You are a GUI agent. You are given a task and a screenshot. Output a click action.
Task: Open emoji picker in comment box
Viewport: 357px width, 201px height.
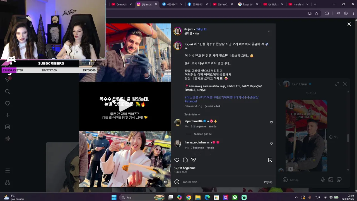pyautogui.click(x=177, y=182)
